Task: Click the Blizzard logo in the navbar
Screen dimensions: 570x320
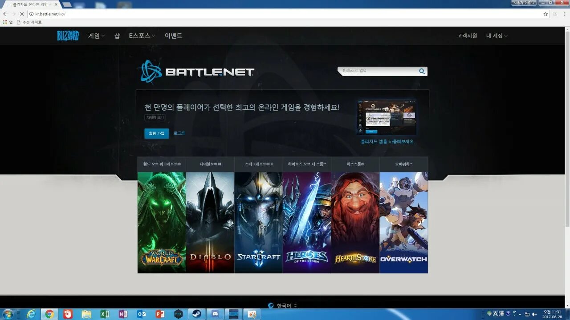Action: (68, 36)
